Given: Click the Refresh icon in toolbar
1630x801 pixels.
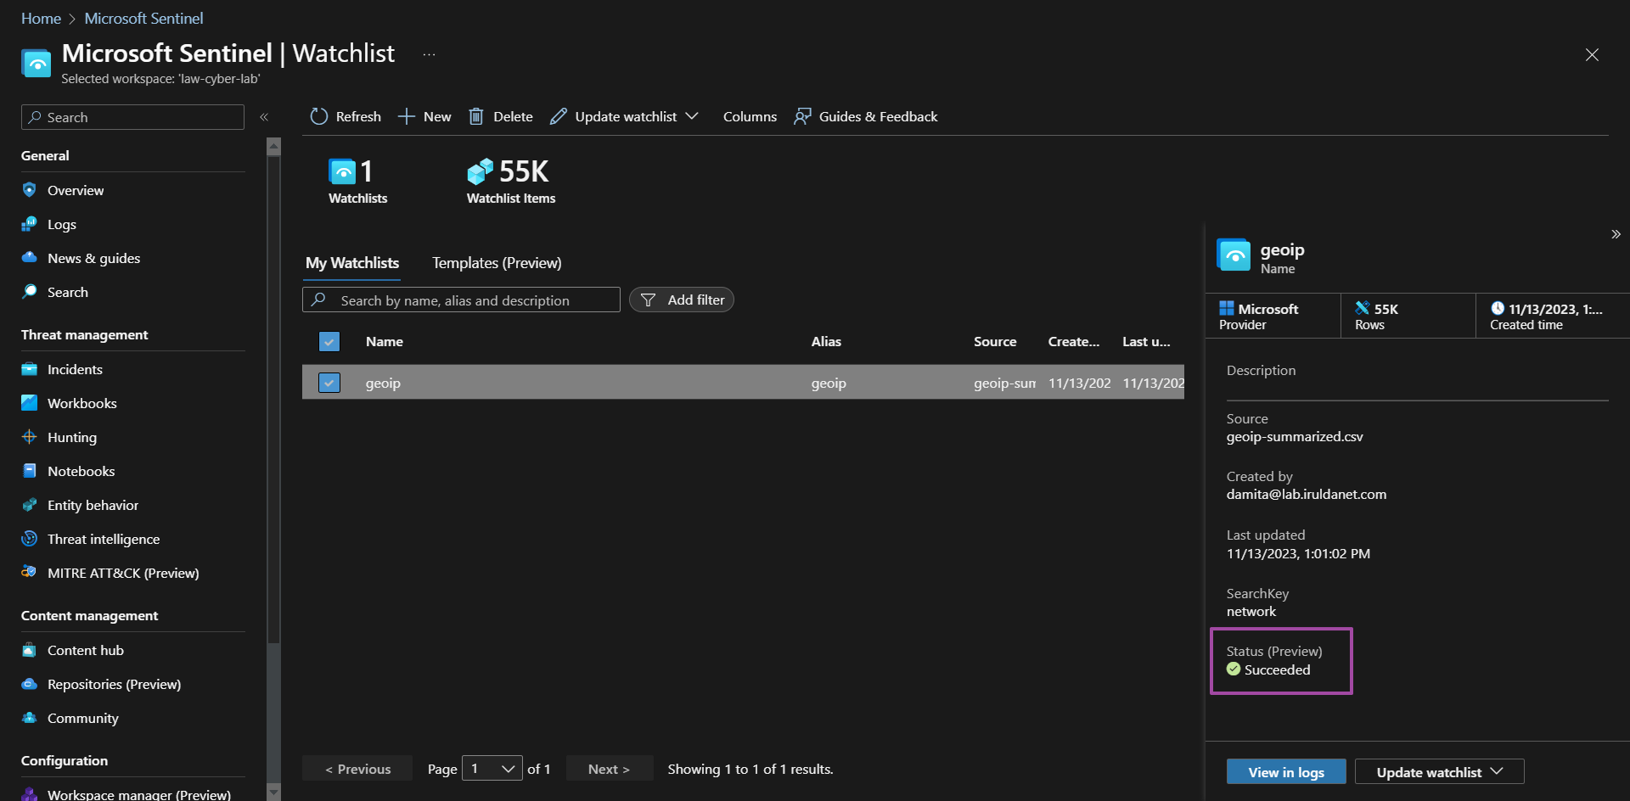Looking at the screenshot, I should 318,116.
